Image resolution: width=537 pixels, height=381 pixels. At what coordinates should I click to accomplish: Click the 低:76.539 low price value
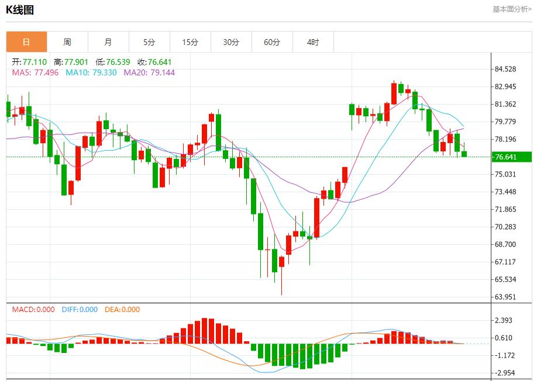[113, 62]
